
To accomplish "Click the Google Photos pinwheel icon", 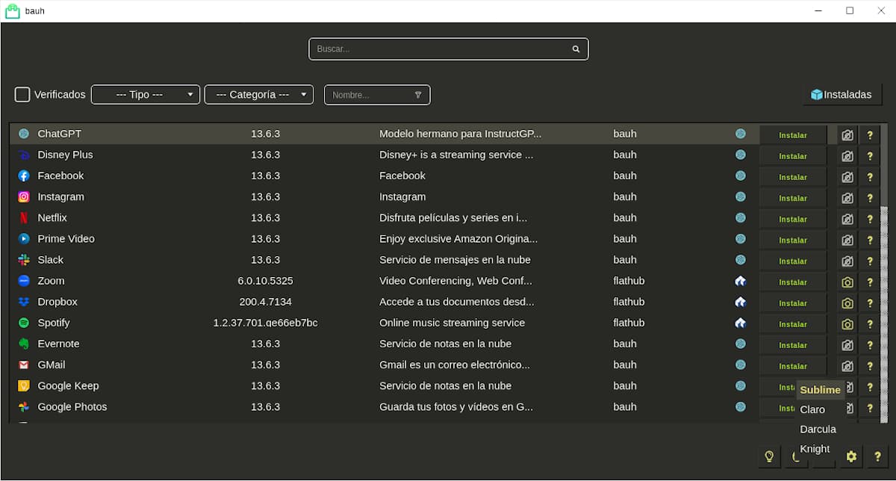I will pyautogui.click(x=24, y=407).
